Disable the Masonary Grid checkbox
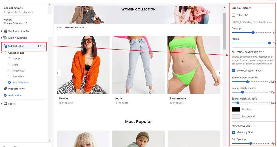The height and width of the screenshot is (147, 277). click(x=233, y=132)
